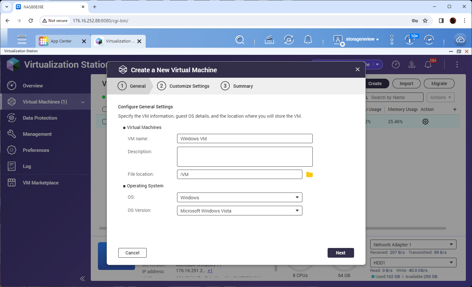
Task: Click the plus icon to add table column
Action: click(x=455, y=109)
